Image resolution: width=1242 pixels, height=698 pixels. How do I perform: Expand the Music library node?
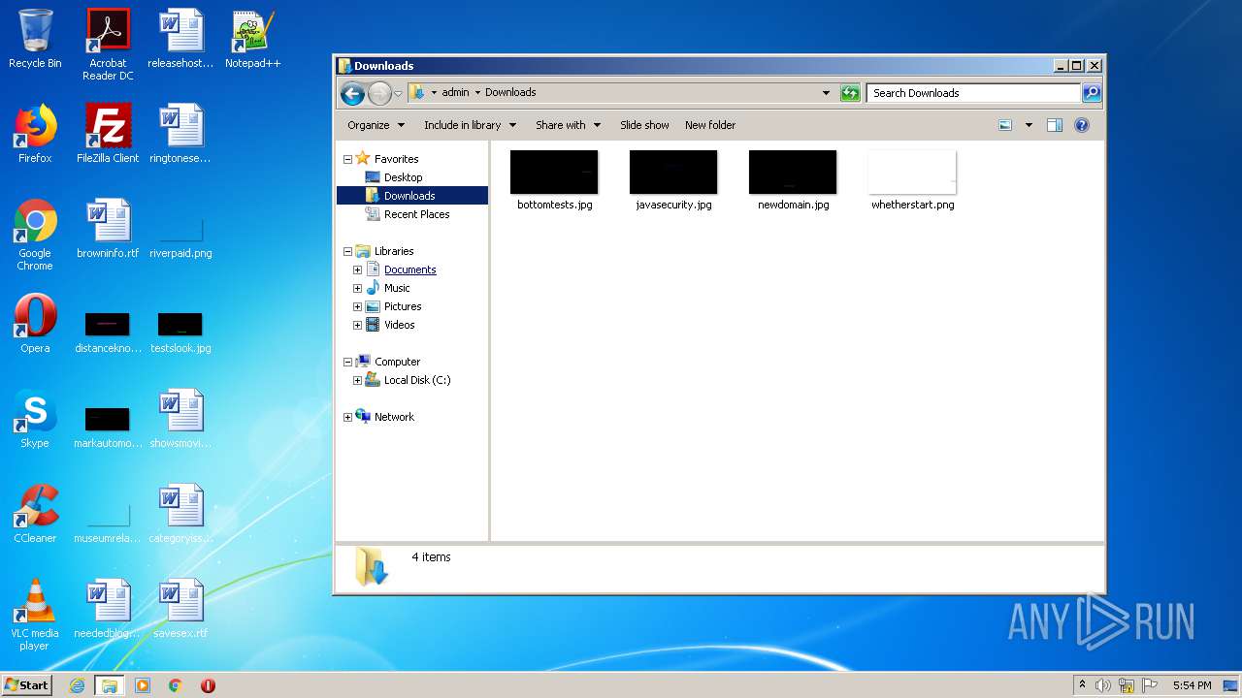tap(357, 288)
